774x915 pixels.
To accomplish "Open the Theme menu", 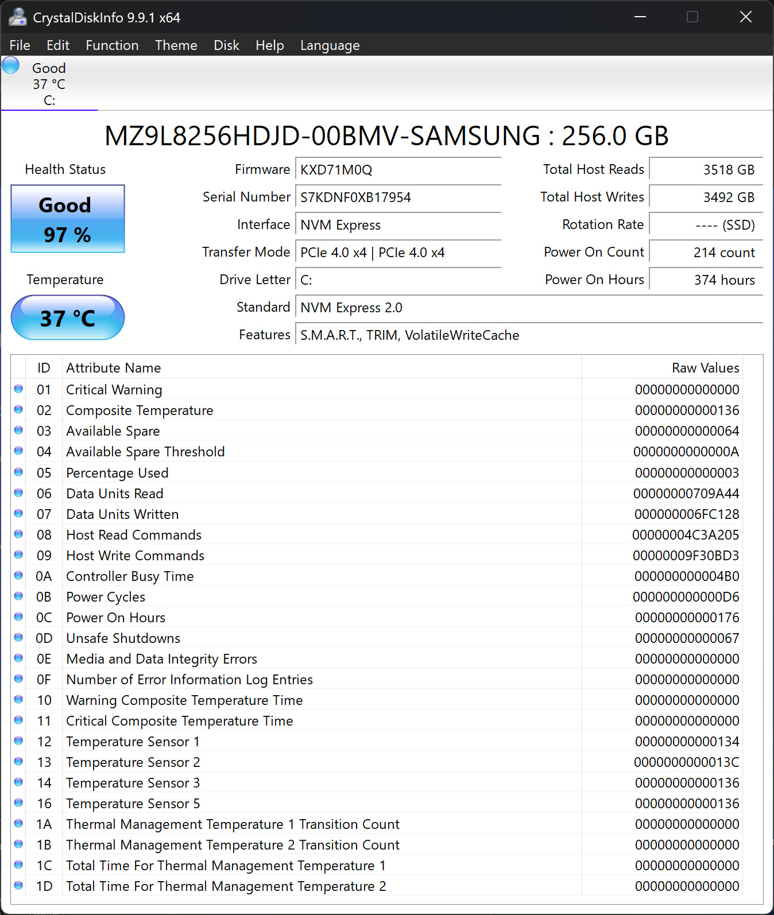I will tap(176, 45).
